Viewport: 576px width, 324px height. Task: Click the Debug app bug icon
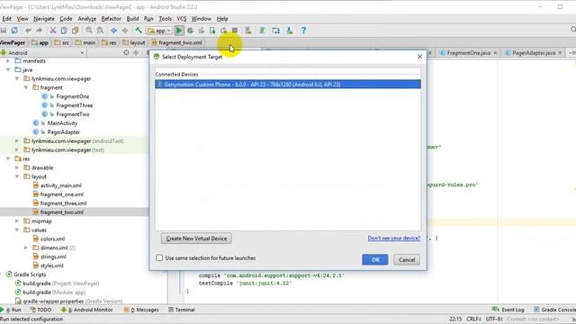pyautogui.click(x=190, y=31)
